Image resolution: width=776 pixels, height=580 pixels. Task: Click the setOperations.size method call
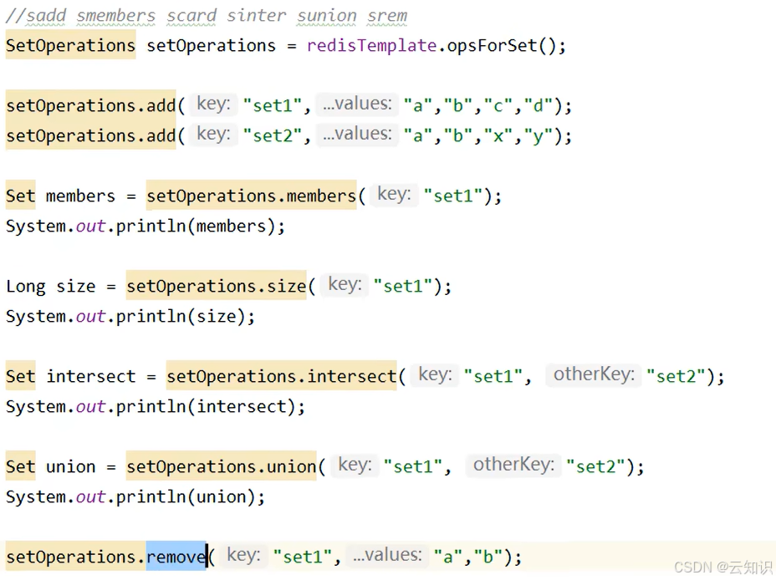pyautogui.click(x=216, y=285)
